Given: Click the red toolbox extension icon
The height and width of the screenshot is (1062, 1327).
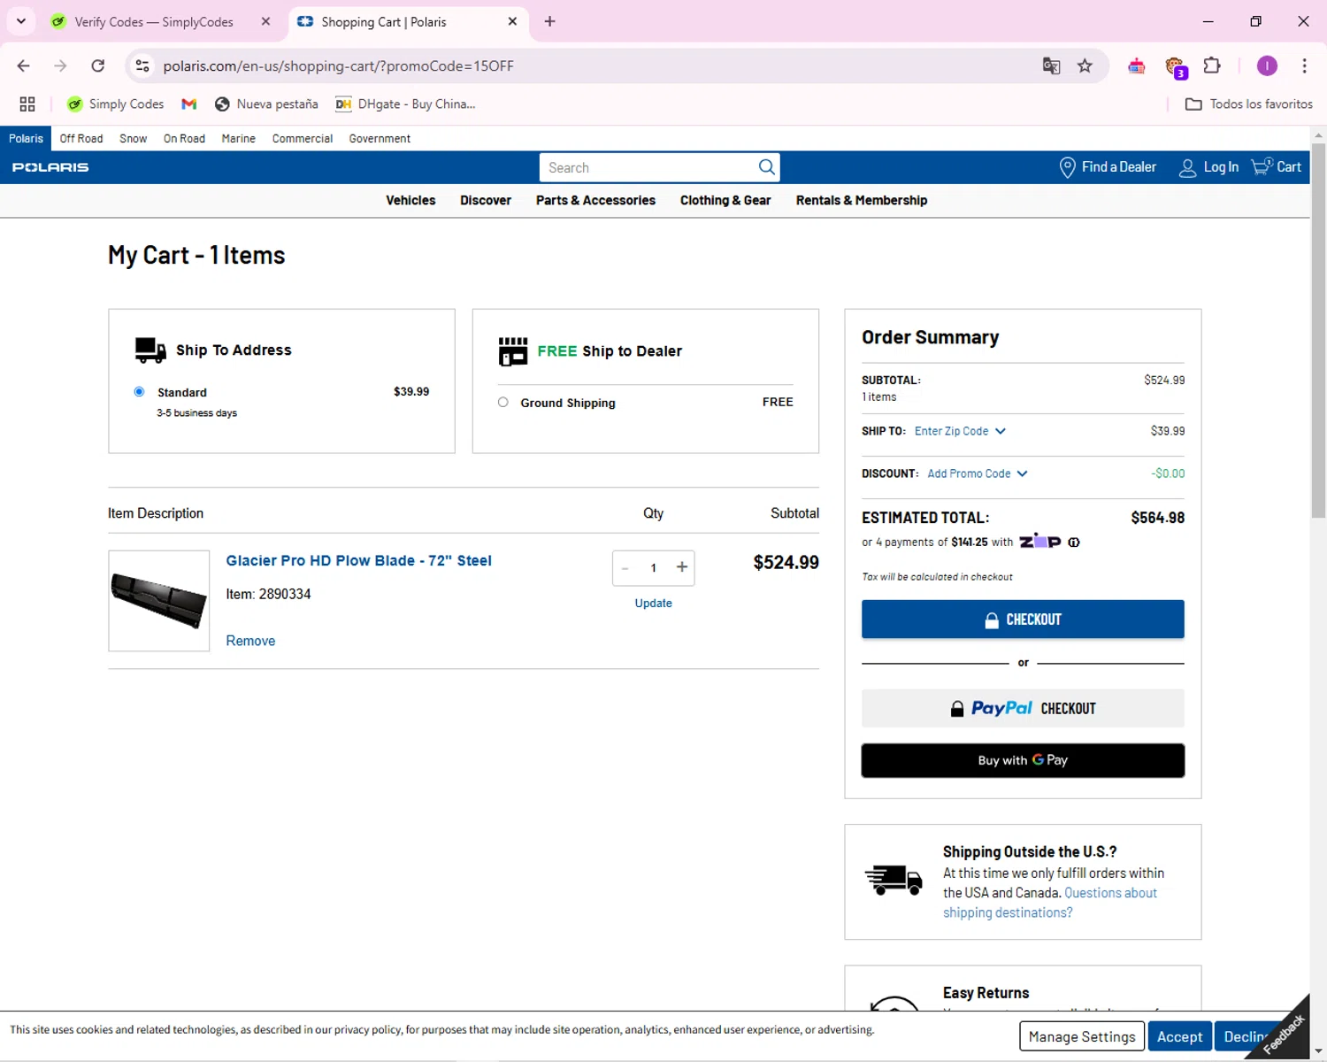Looking at the screenshot, I should tap(1137, 65).
